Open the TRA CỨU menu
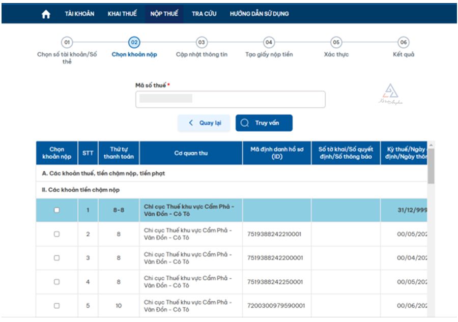This screenshot has width=458, height=322. coord(204,14)
